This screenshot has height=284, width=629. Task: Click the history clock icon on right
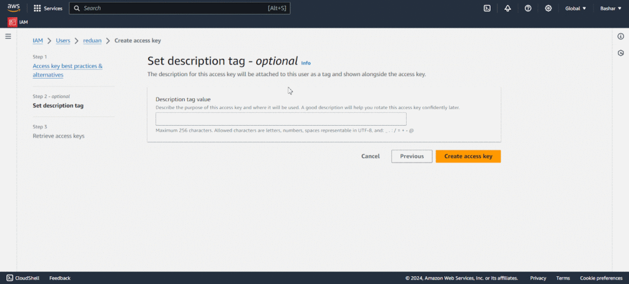(x=620, y=53)
